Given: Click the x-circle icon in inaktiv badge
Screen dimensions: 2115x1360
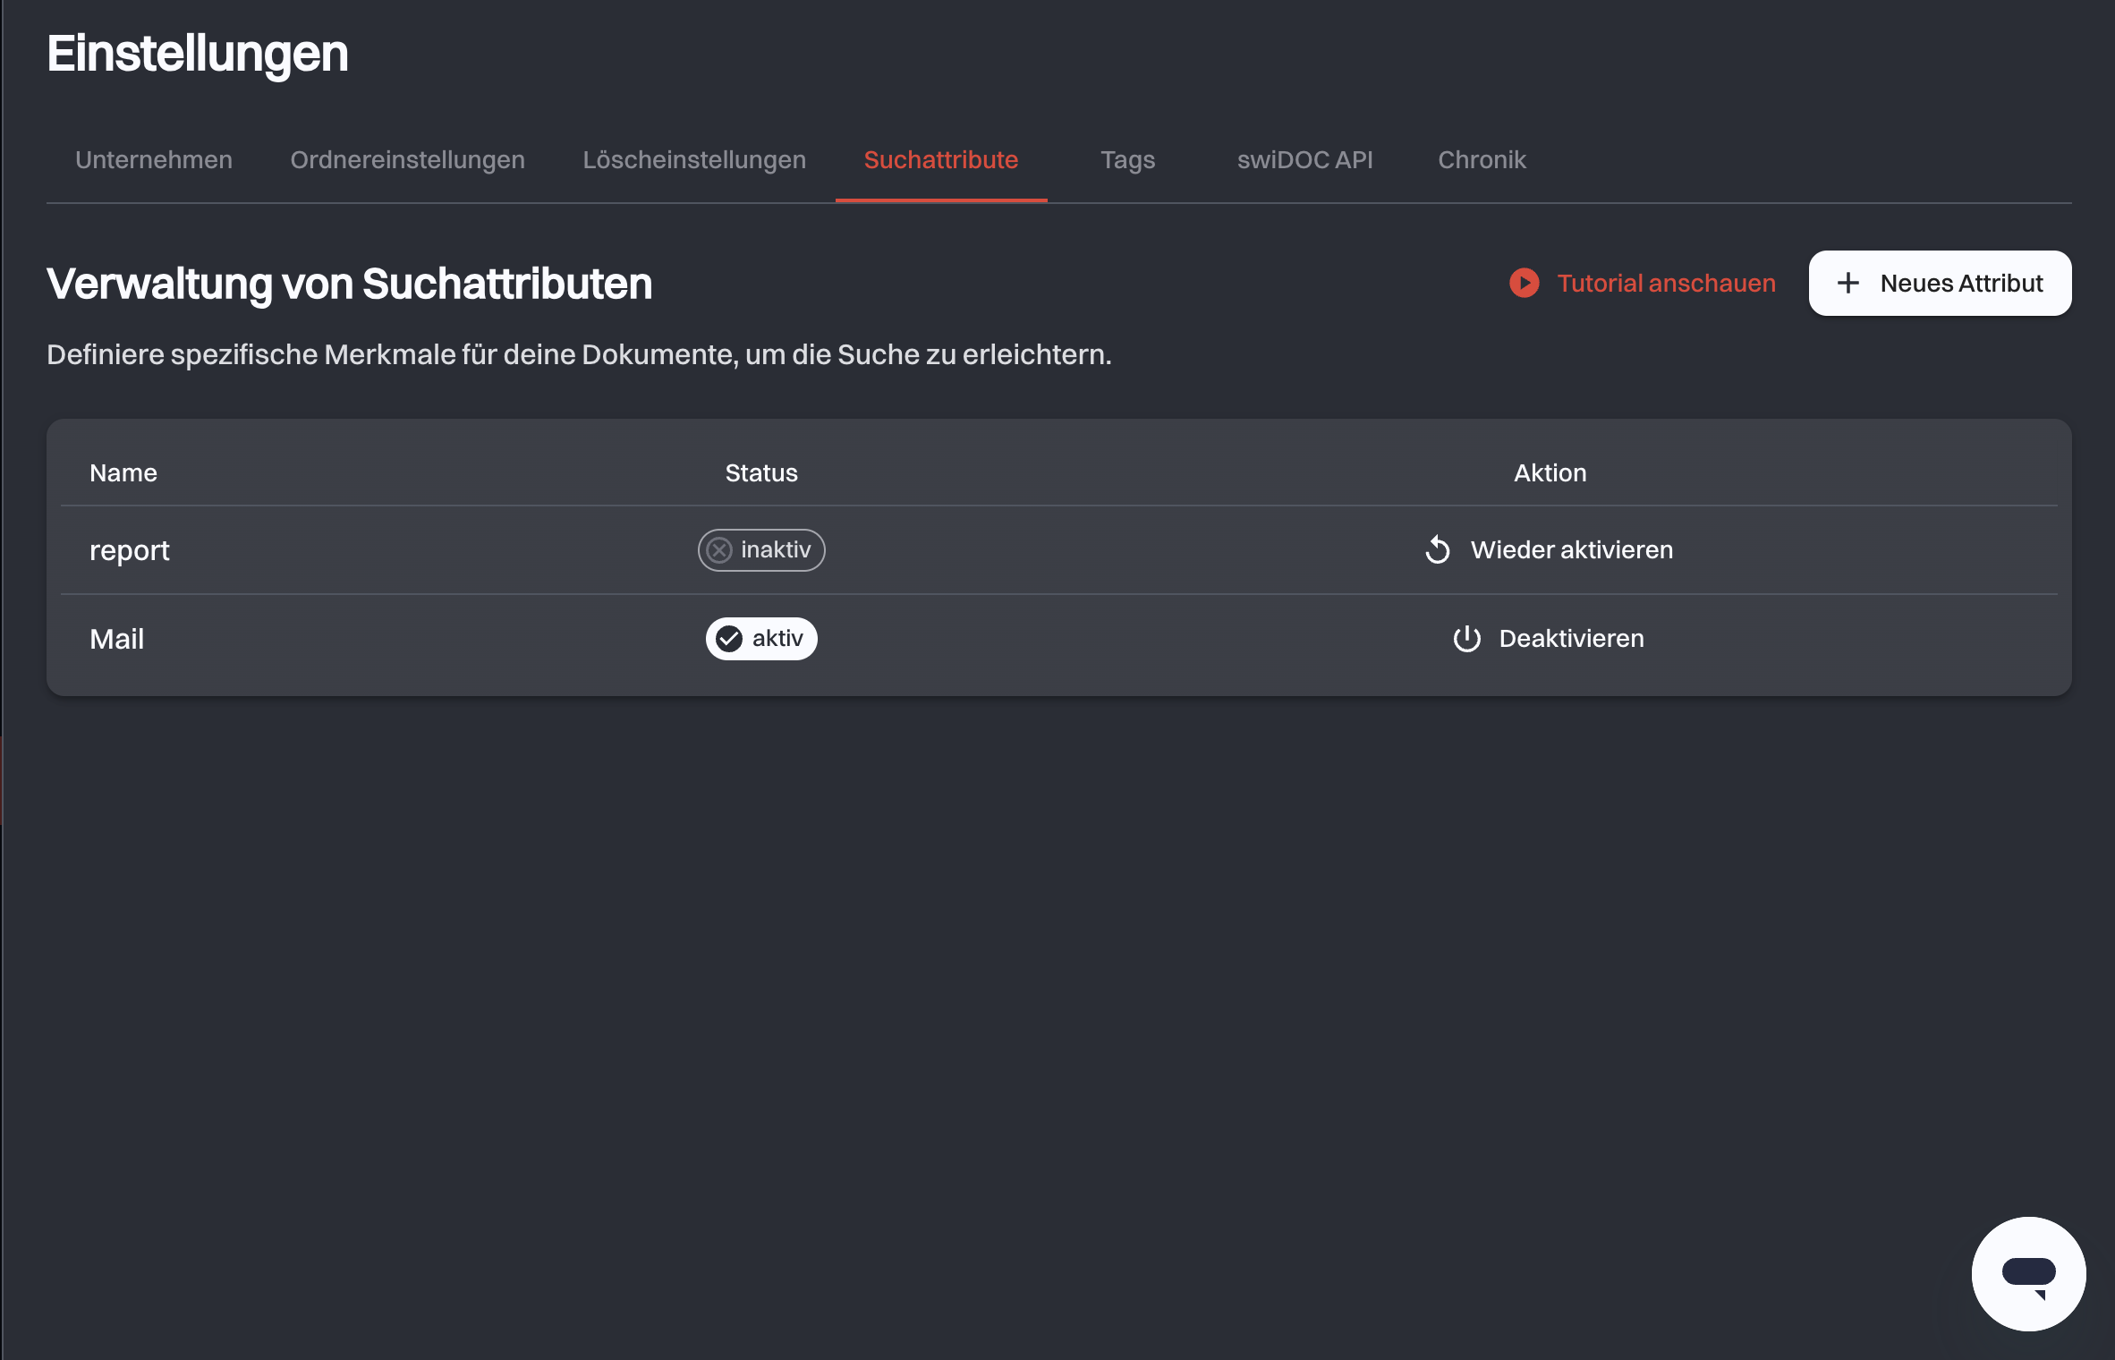Looking at the screenshot, I should point(719,549).
